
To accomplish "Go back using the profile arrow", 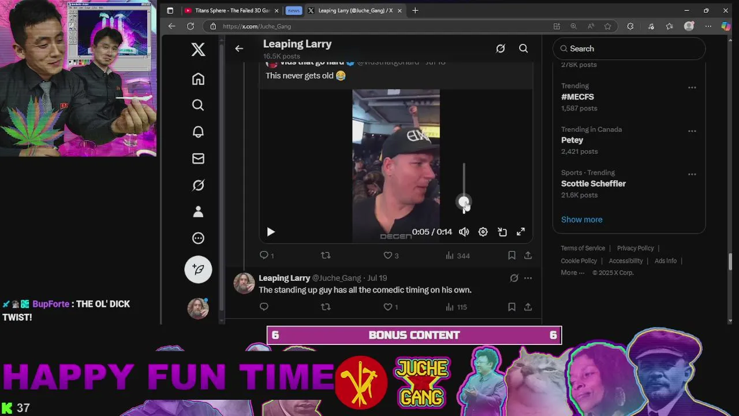I will pyautogui.click(x=239, y=49).
